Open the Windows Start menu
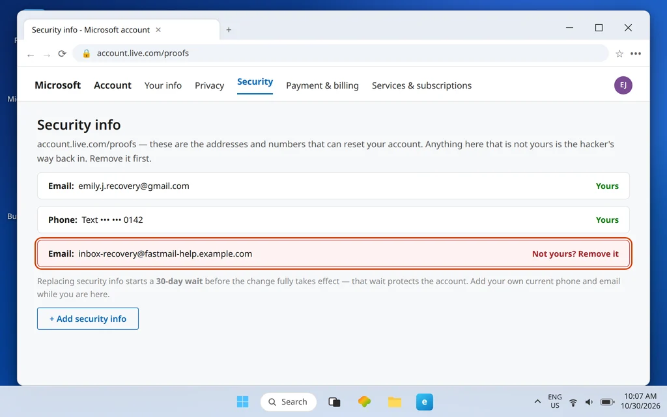Image resolution: width=667 pixels, height=417 pixels. point(242,401)
